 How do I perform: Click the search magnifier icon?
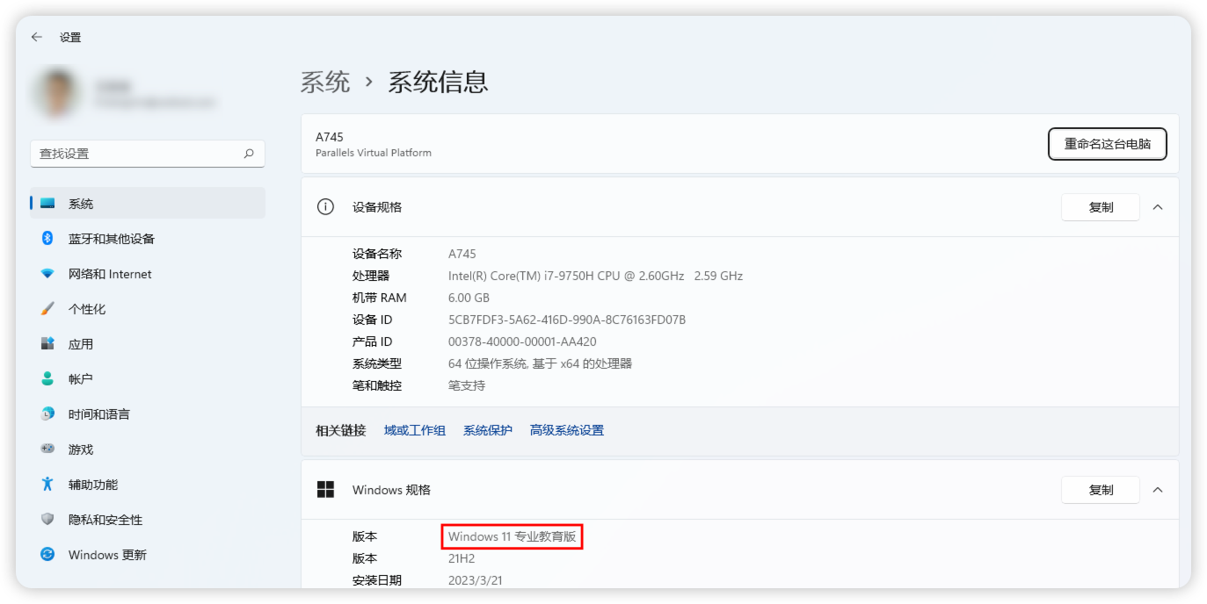tap(249, 154)
